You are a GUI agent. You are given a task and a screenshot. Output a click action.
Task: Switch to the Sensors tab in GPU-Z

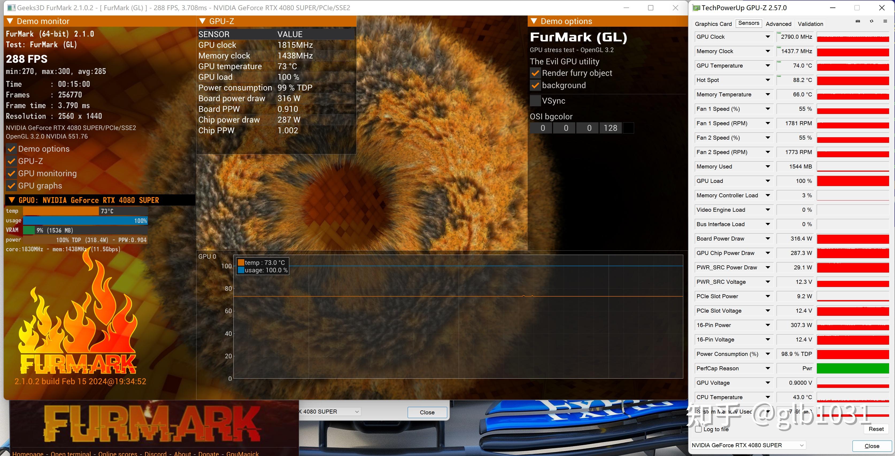(748, 24)
